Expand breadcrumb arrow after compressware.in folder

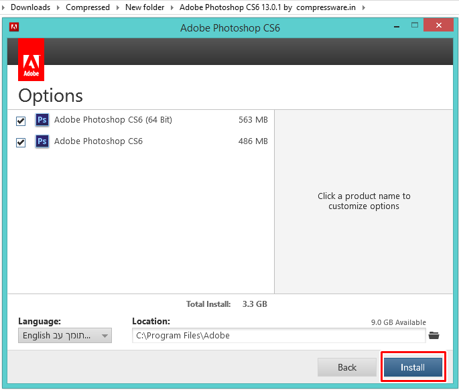364,7
